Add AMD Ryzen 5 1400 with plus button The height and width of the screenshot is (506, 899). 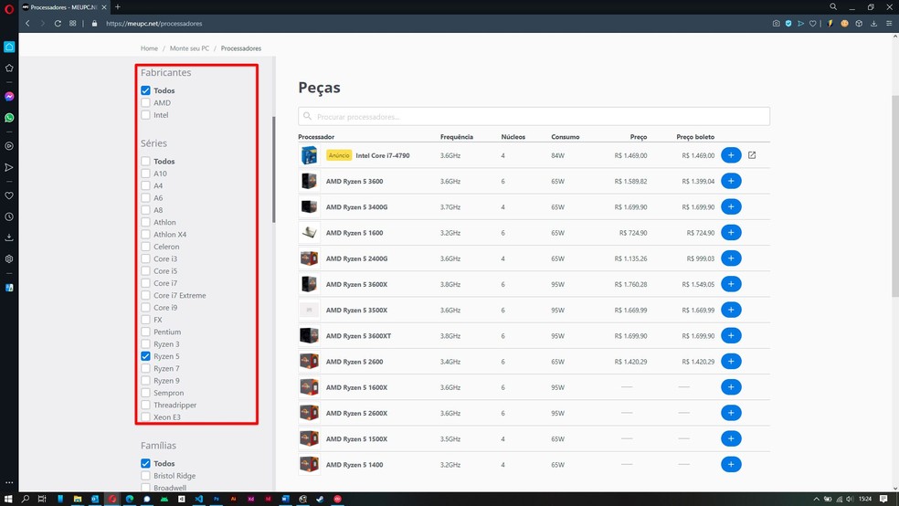tap(731, 464)
